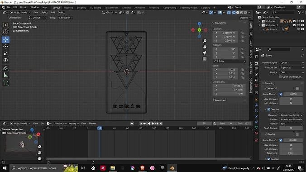This screenshot has width=306, height=172.
Task: Select the Annotate tool
Action: pos(5,68)
